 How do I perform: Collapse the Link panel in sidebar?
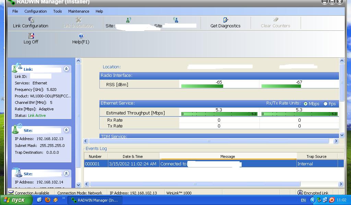(66, 69)
